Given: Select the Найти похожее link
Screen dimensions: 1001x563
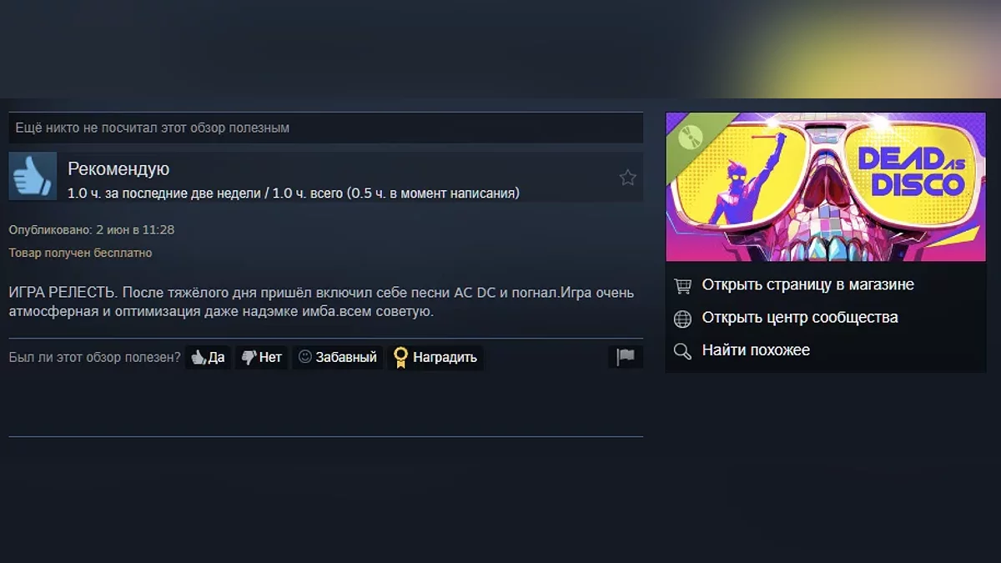Looking at the screenshot, I should pos(756,349).
